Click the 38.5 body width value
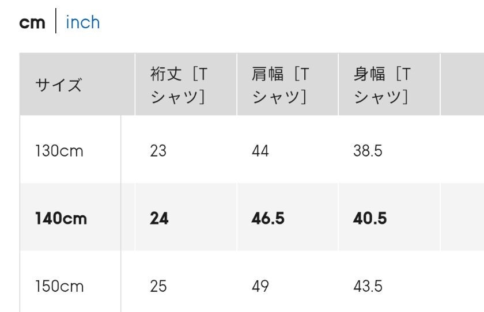The height and width of the screenshot is (312, 484). 368,151
